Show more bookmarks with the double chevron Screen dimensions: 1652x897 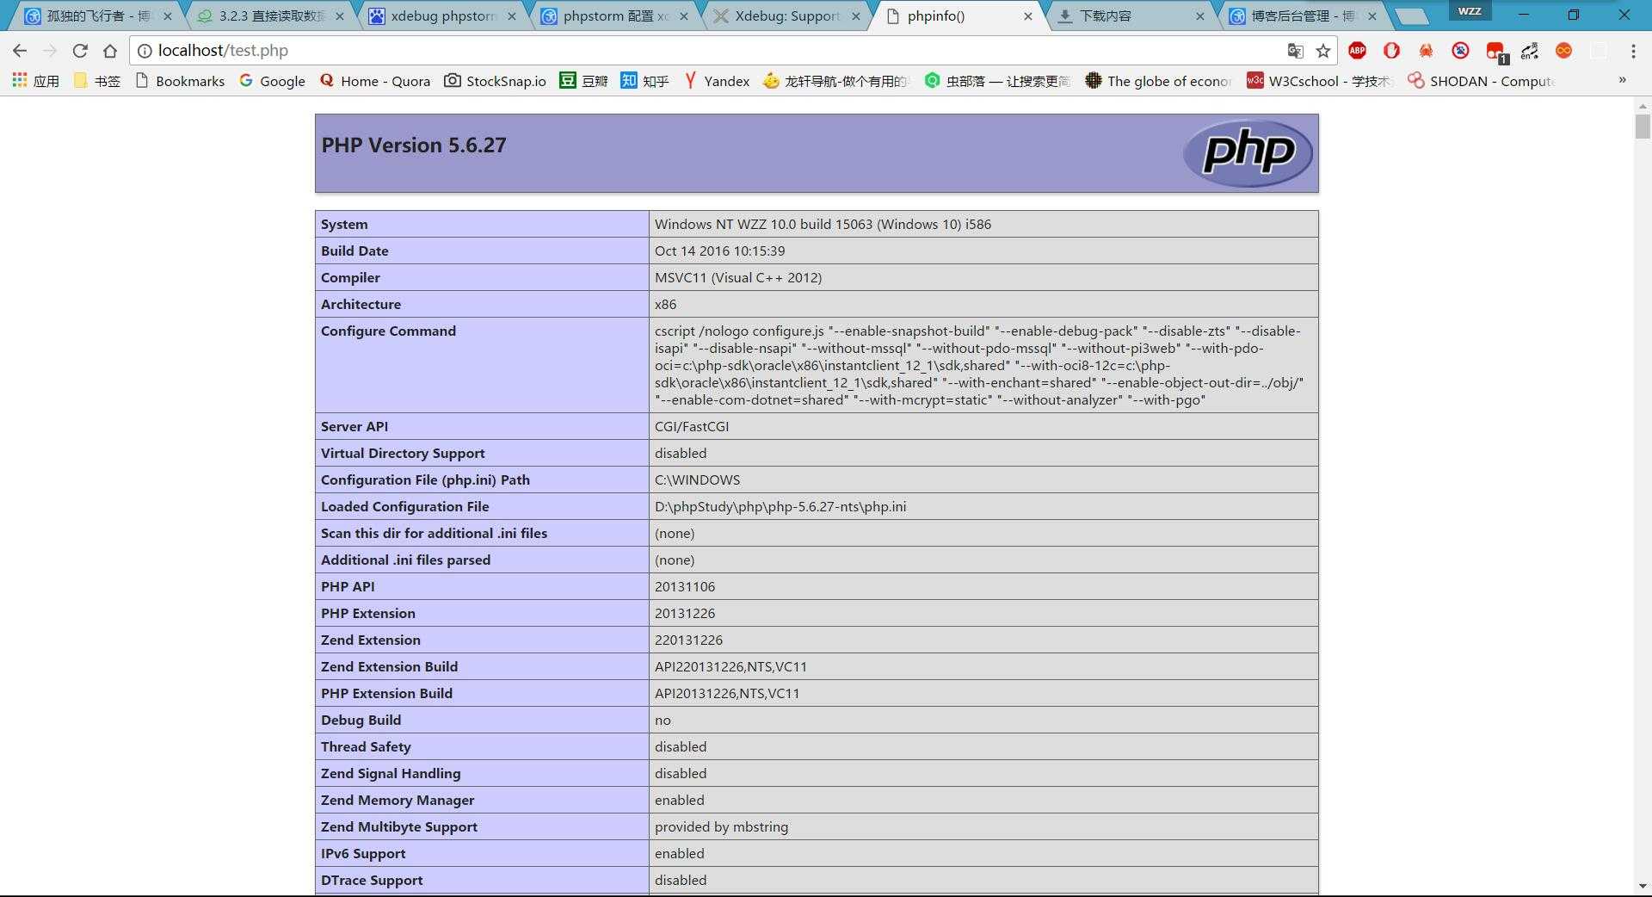point(1622,80)
